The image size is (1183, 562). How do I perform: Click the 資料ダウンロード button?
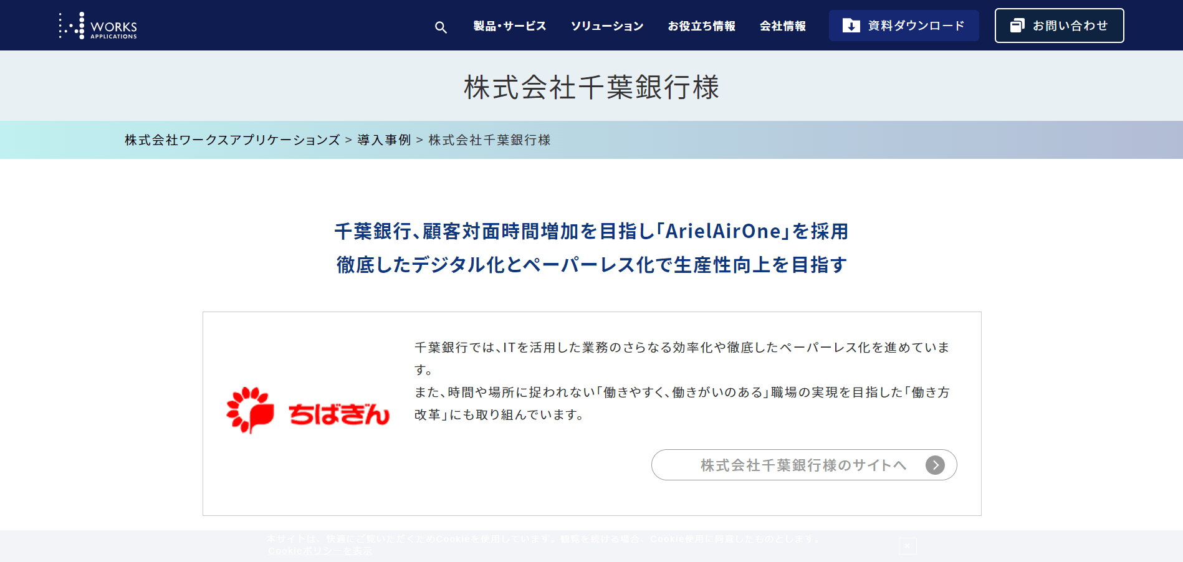(904, 26)
